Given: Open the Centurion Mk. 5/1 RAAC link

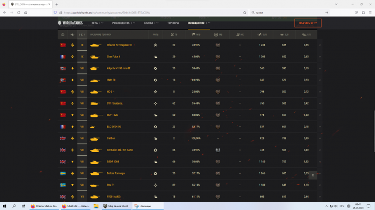Looking at the screenshot, I should 120,149.
